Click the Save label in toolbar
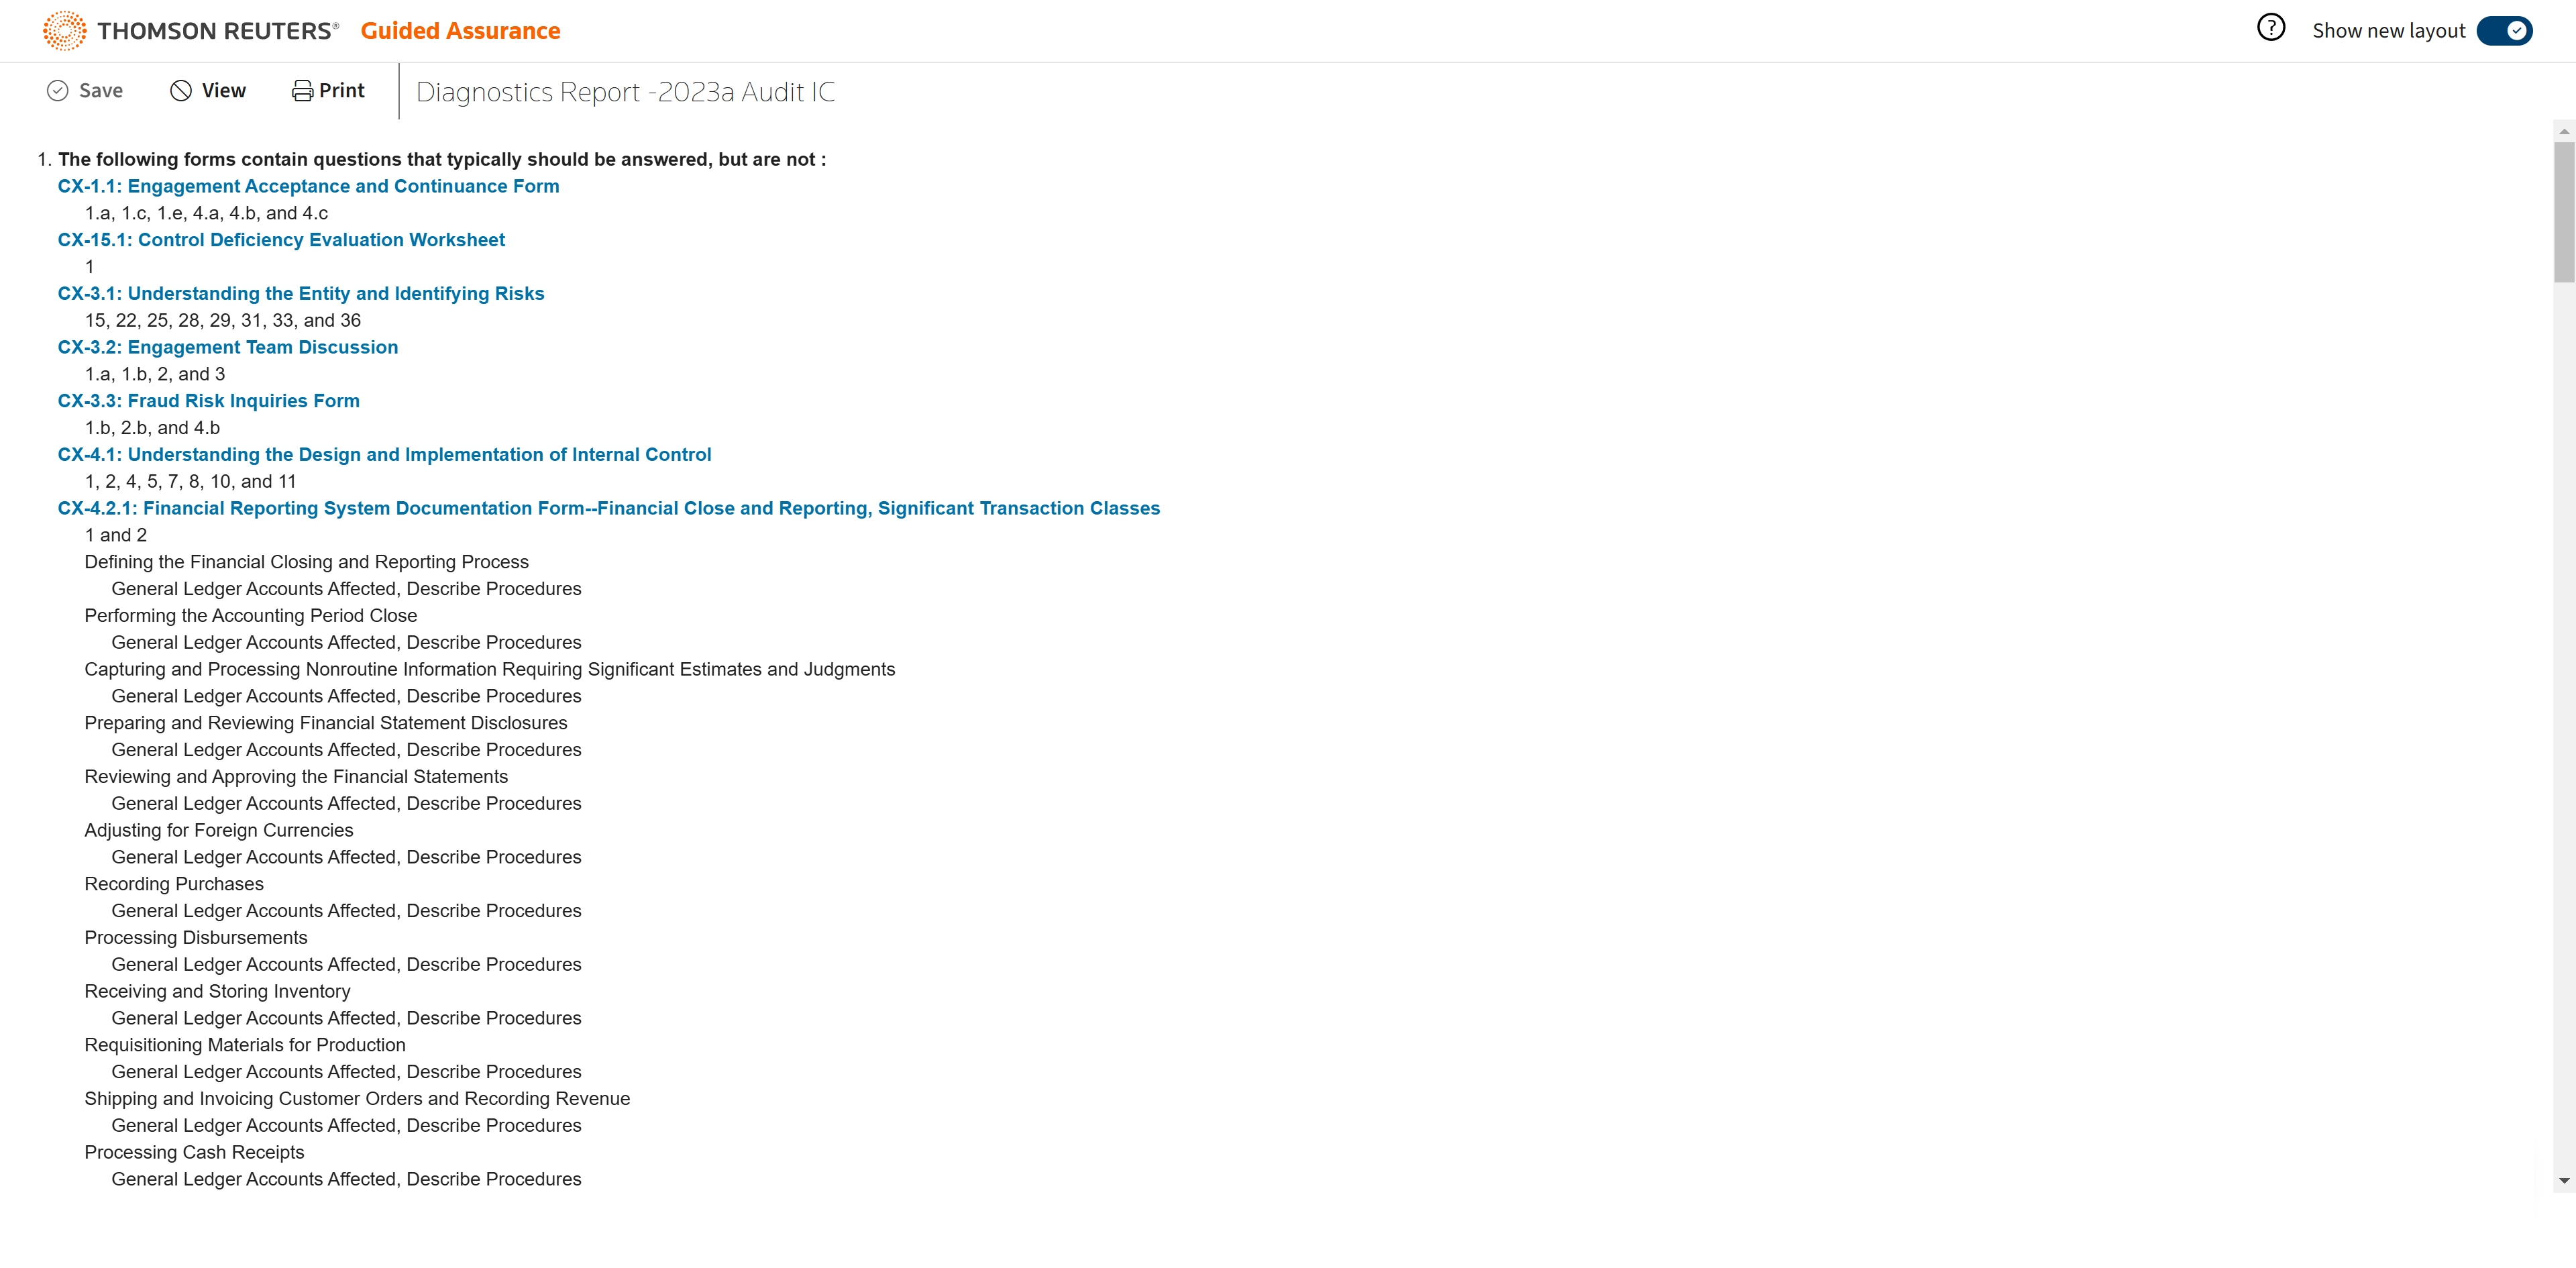Image resolution: width=2576 pixels, height=1268 pixels. click(101, 91)
